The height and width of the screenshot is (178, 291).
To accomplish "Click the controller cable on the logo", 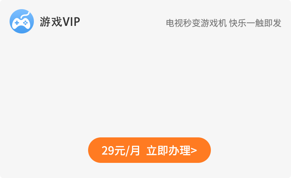I will click(25, 15).
